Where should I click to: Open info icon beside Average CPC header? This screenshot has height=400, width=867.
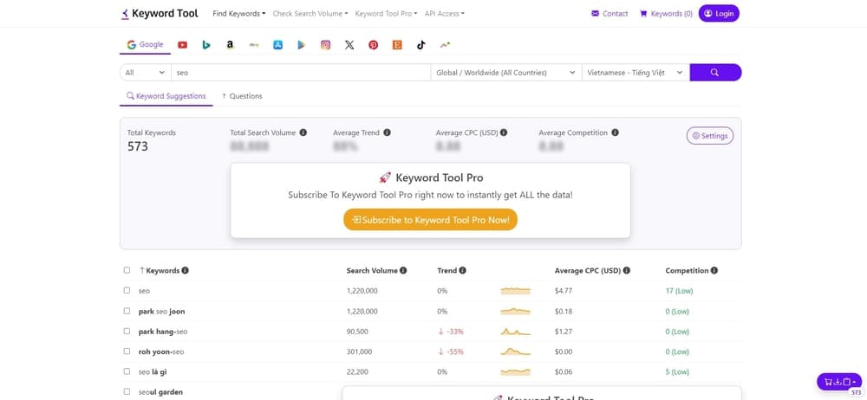627,271
